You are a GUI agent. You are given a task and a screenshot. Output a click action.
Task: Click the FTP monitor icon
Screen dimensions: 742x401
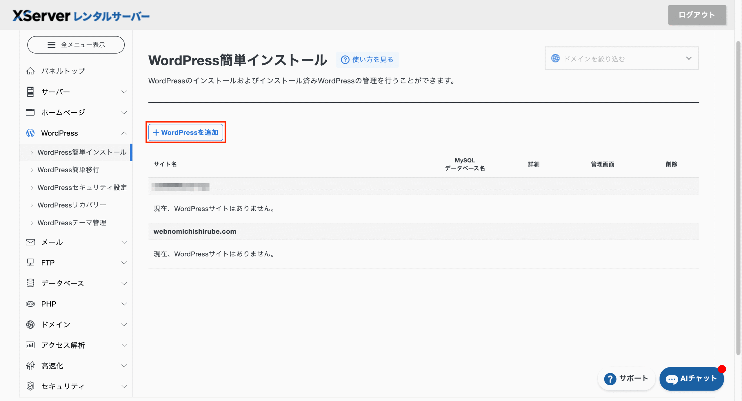click(x=30, y=263)
